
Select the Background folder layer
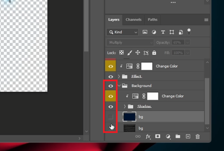coord(161,86)
